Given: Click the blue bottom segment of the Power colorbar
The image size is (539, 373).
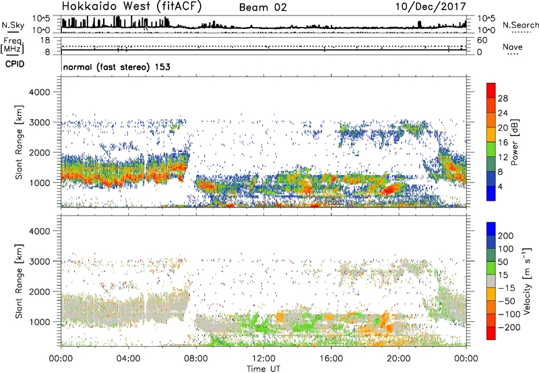Looking at the screenshot, I should 491,193.
